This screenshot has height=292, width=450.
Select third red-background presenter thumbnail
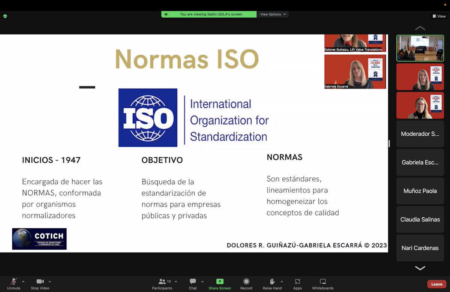(420, 105)
